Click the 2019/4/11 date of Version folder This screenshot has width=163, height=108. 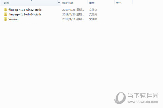click(x=73, y=19)
